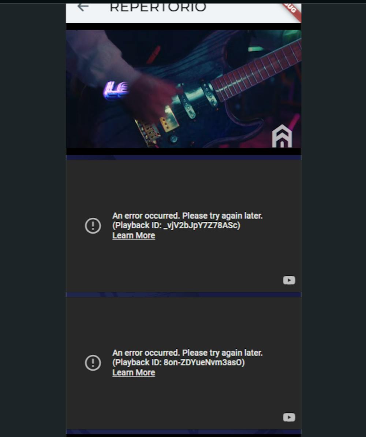Click the error message above Playback ID _vjV2bJpY7Z78ASc
The width and height of the screenshot is (366, 437).
pyautogui.click(x=187, y=216)
